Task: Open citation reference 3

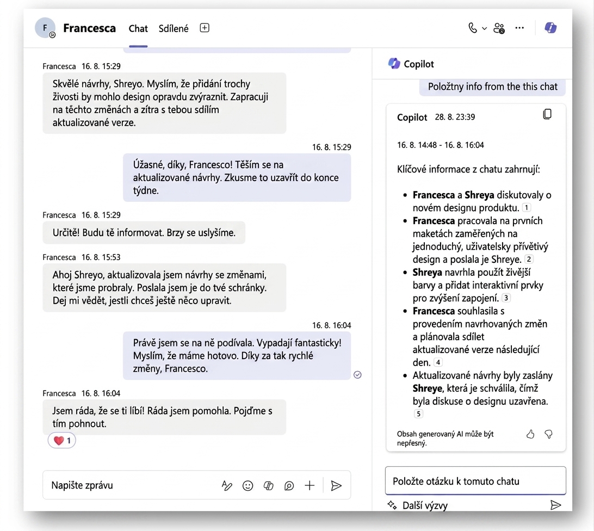Action: (x=506, y=298)
